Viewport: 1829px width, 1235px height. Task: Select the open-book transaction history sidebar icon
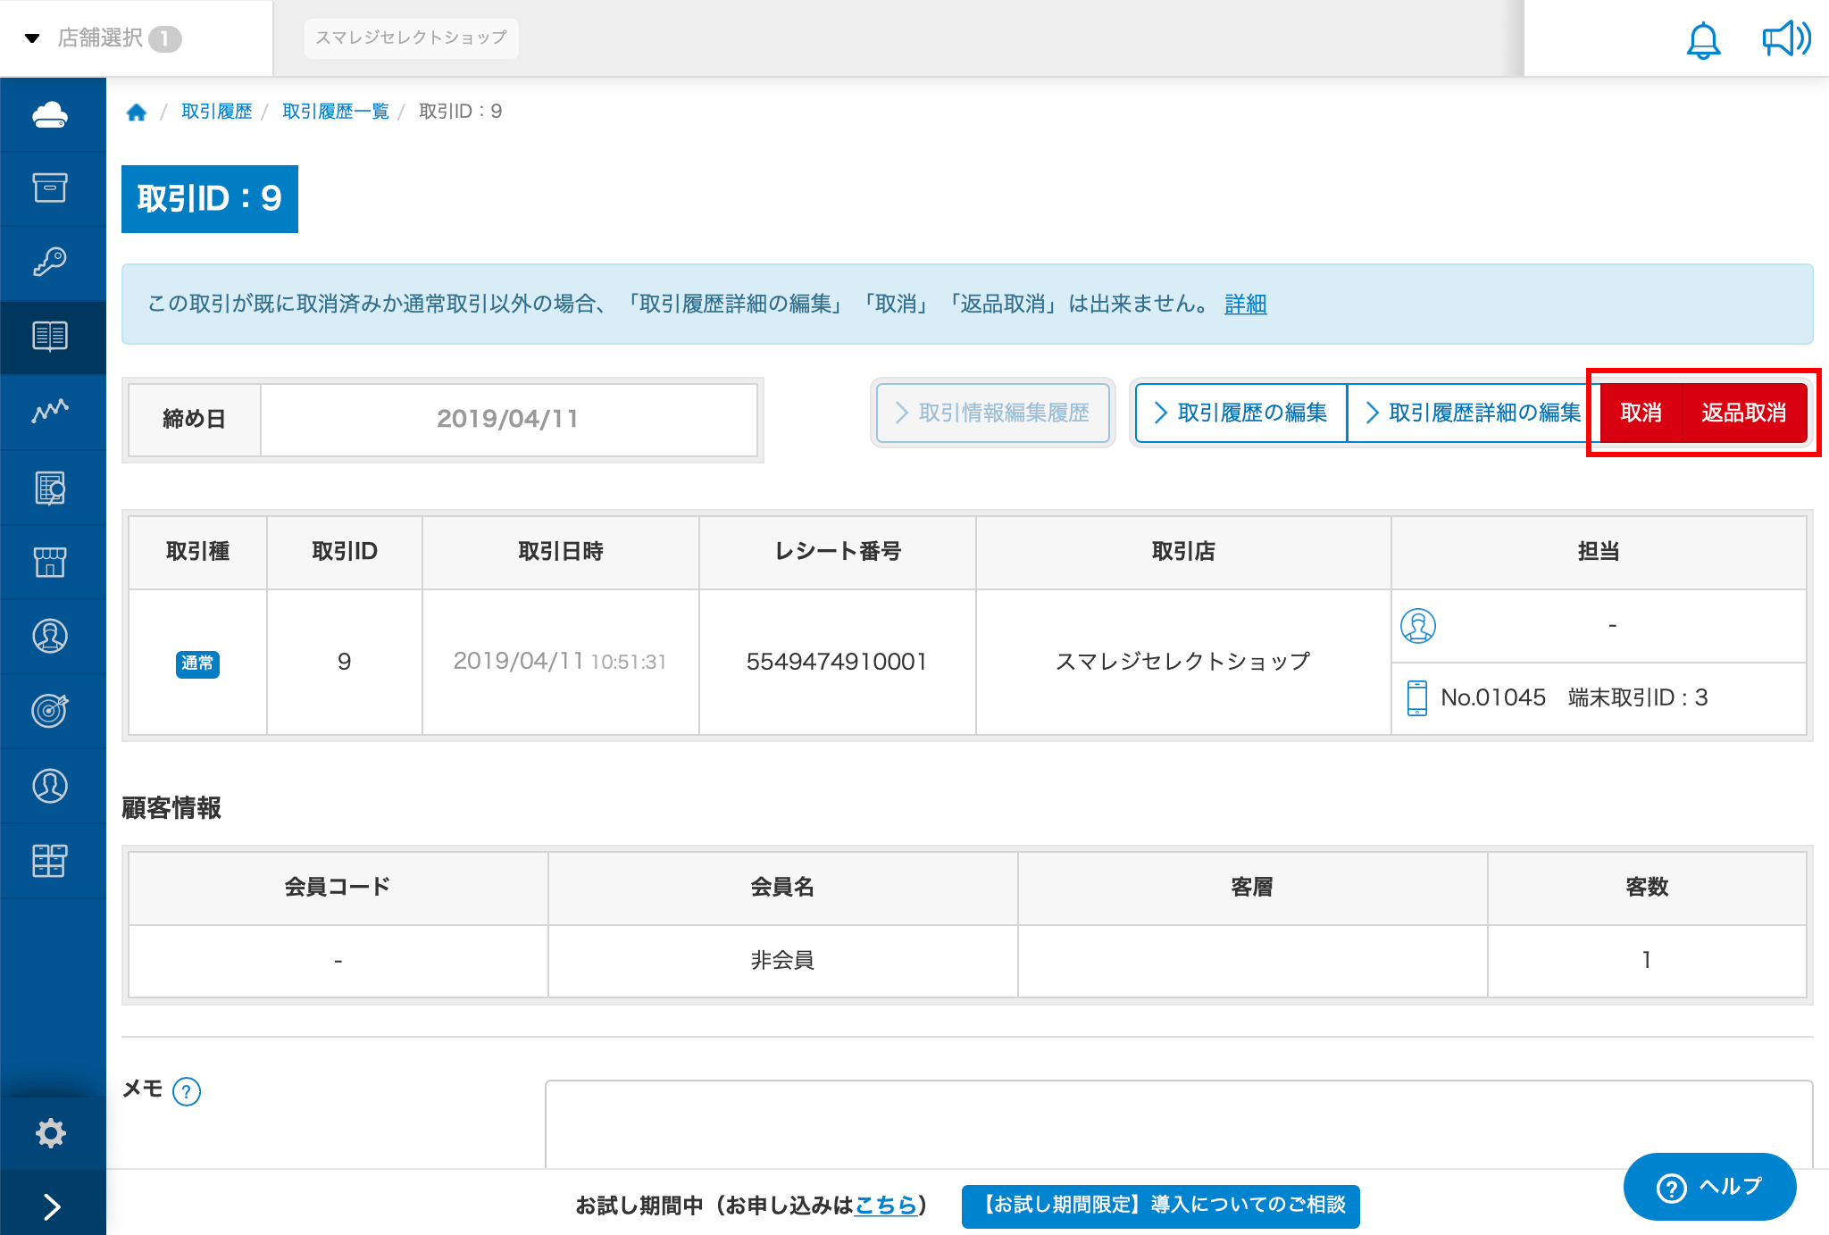(x=50, y=336)
